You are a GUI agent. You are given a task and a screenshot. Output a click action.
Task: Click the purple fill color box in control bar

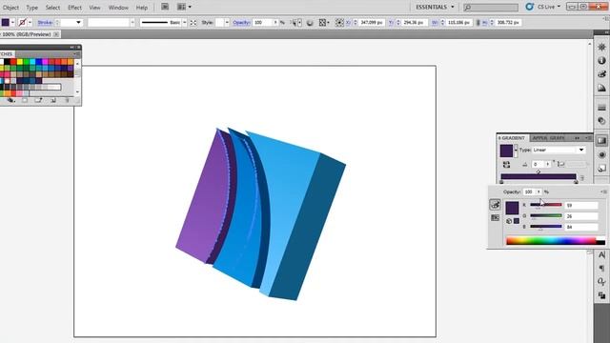(6, 23)
